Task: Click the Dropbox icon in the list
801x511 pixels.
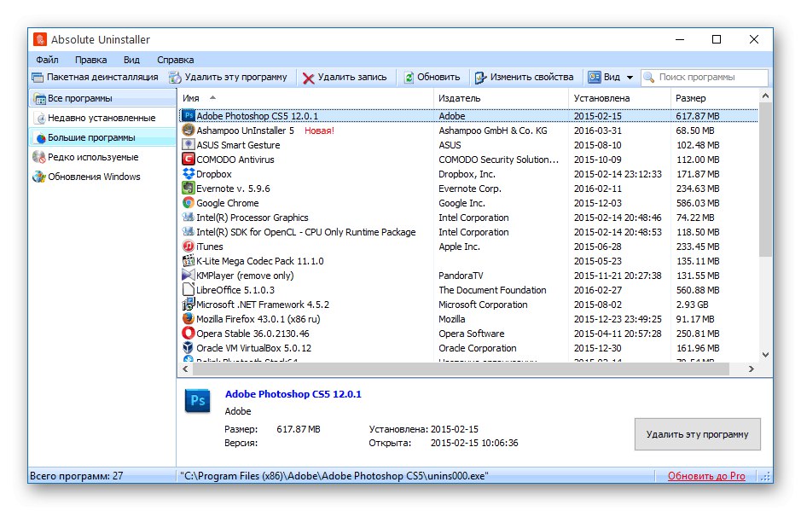Action: 188,174
